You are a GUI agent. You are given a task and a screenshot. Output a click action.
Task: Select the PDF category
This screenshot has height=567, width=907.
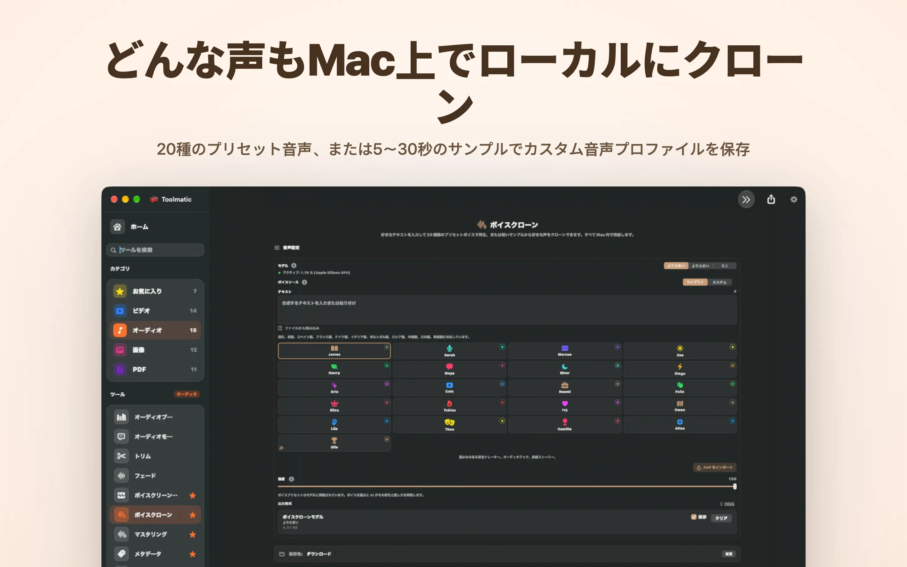click(x=155, y=369)
